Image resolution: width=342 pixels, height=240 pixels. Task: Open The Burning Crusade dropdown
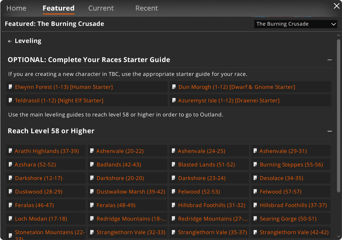pyautogui.click(x=295, y=24)
